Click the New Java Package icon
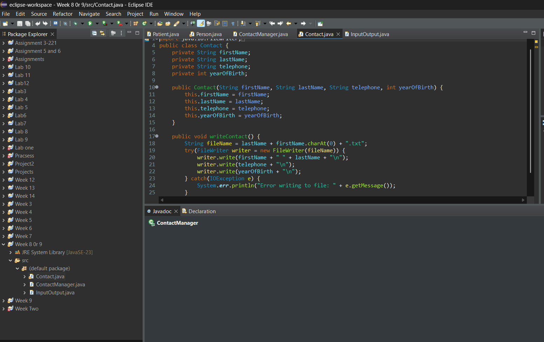 (x=136, y=23)
